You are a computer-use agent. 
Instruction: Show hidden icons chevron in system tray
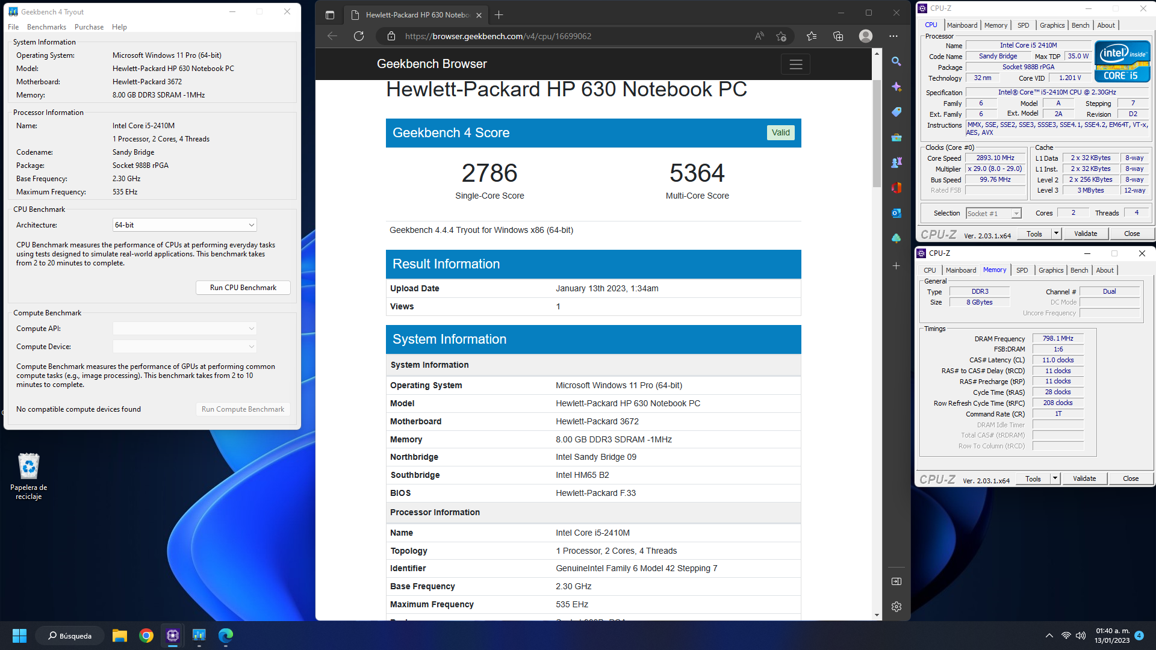(1049, 636)
